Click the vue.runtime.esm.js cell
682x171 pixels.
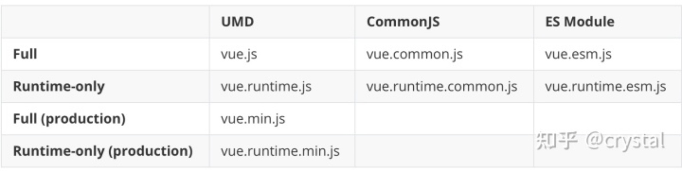click(605, 86)
